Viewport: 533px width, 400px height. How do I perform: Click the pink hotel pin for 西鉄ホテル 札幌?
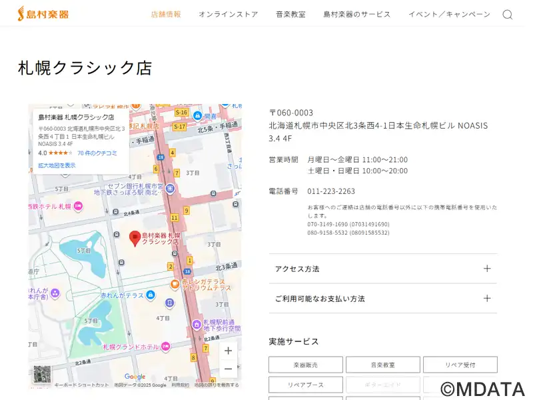[x=78, y=207]
